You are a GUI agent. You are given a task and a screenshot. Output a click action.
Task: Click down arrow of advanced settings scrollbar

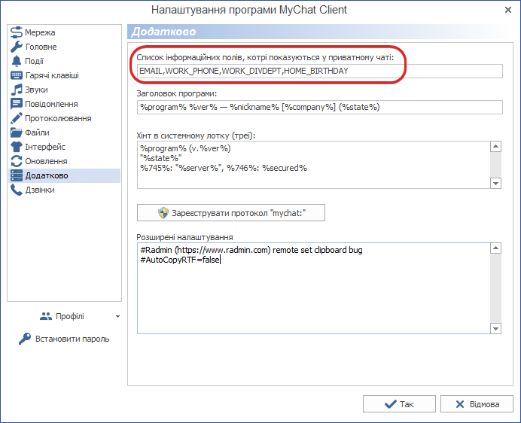pos(495,328)
